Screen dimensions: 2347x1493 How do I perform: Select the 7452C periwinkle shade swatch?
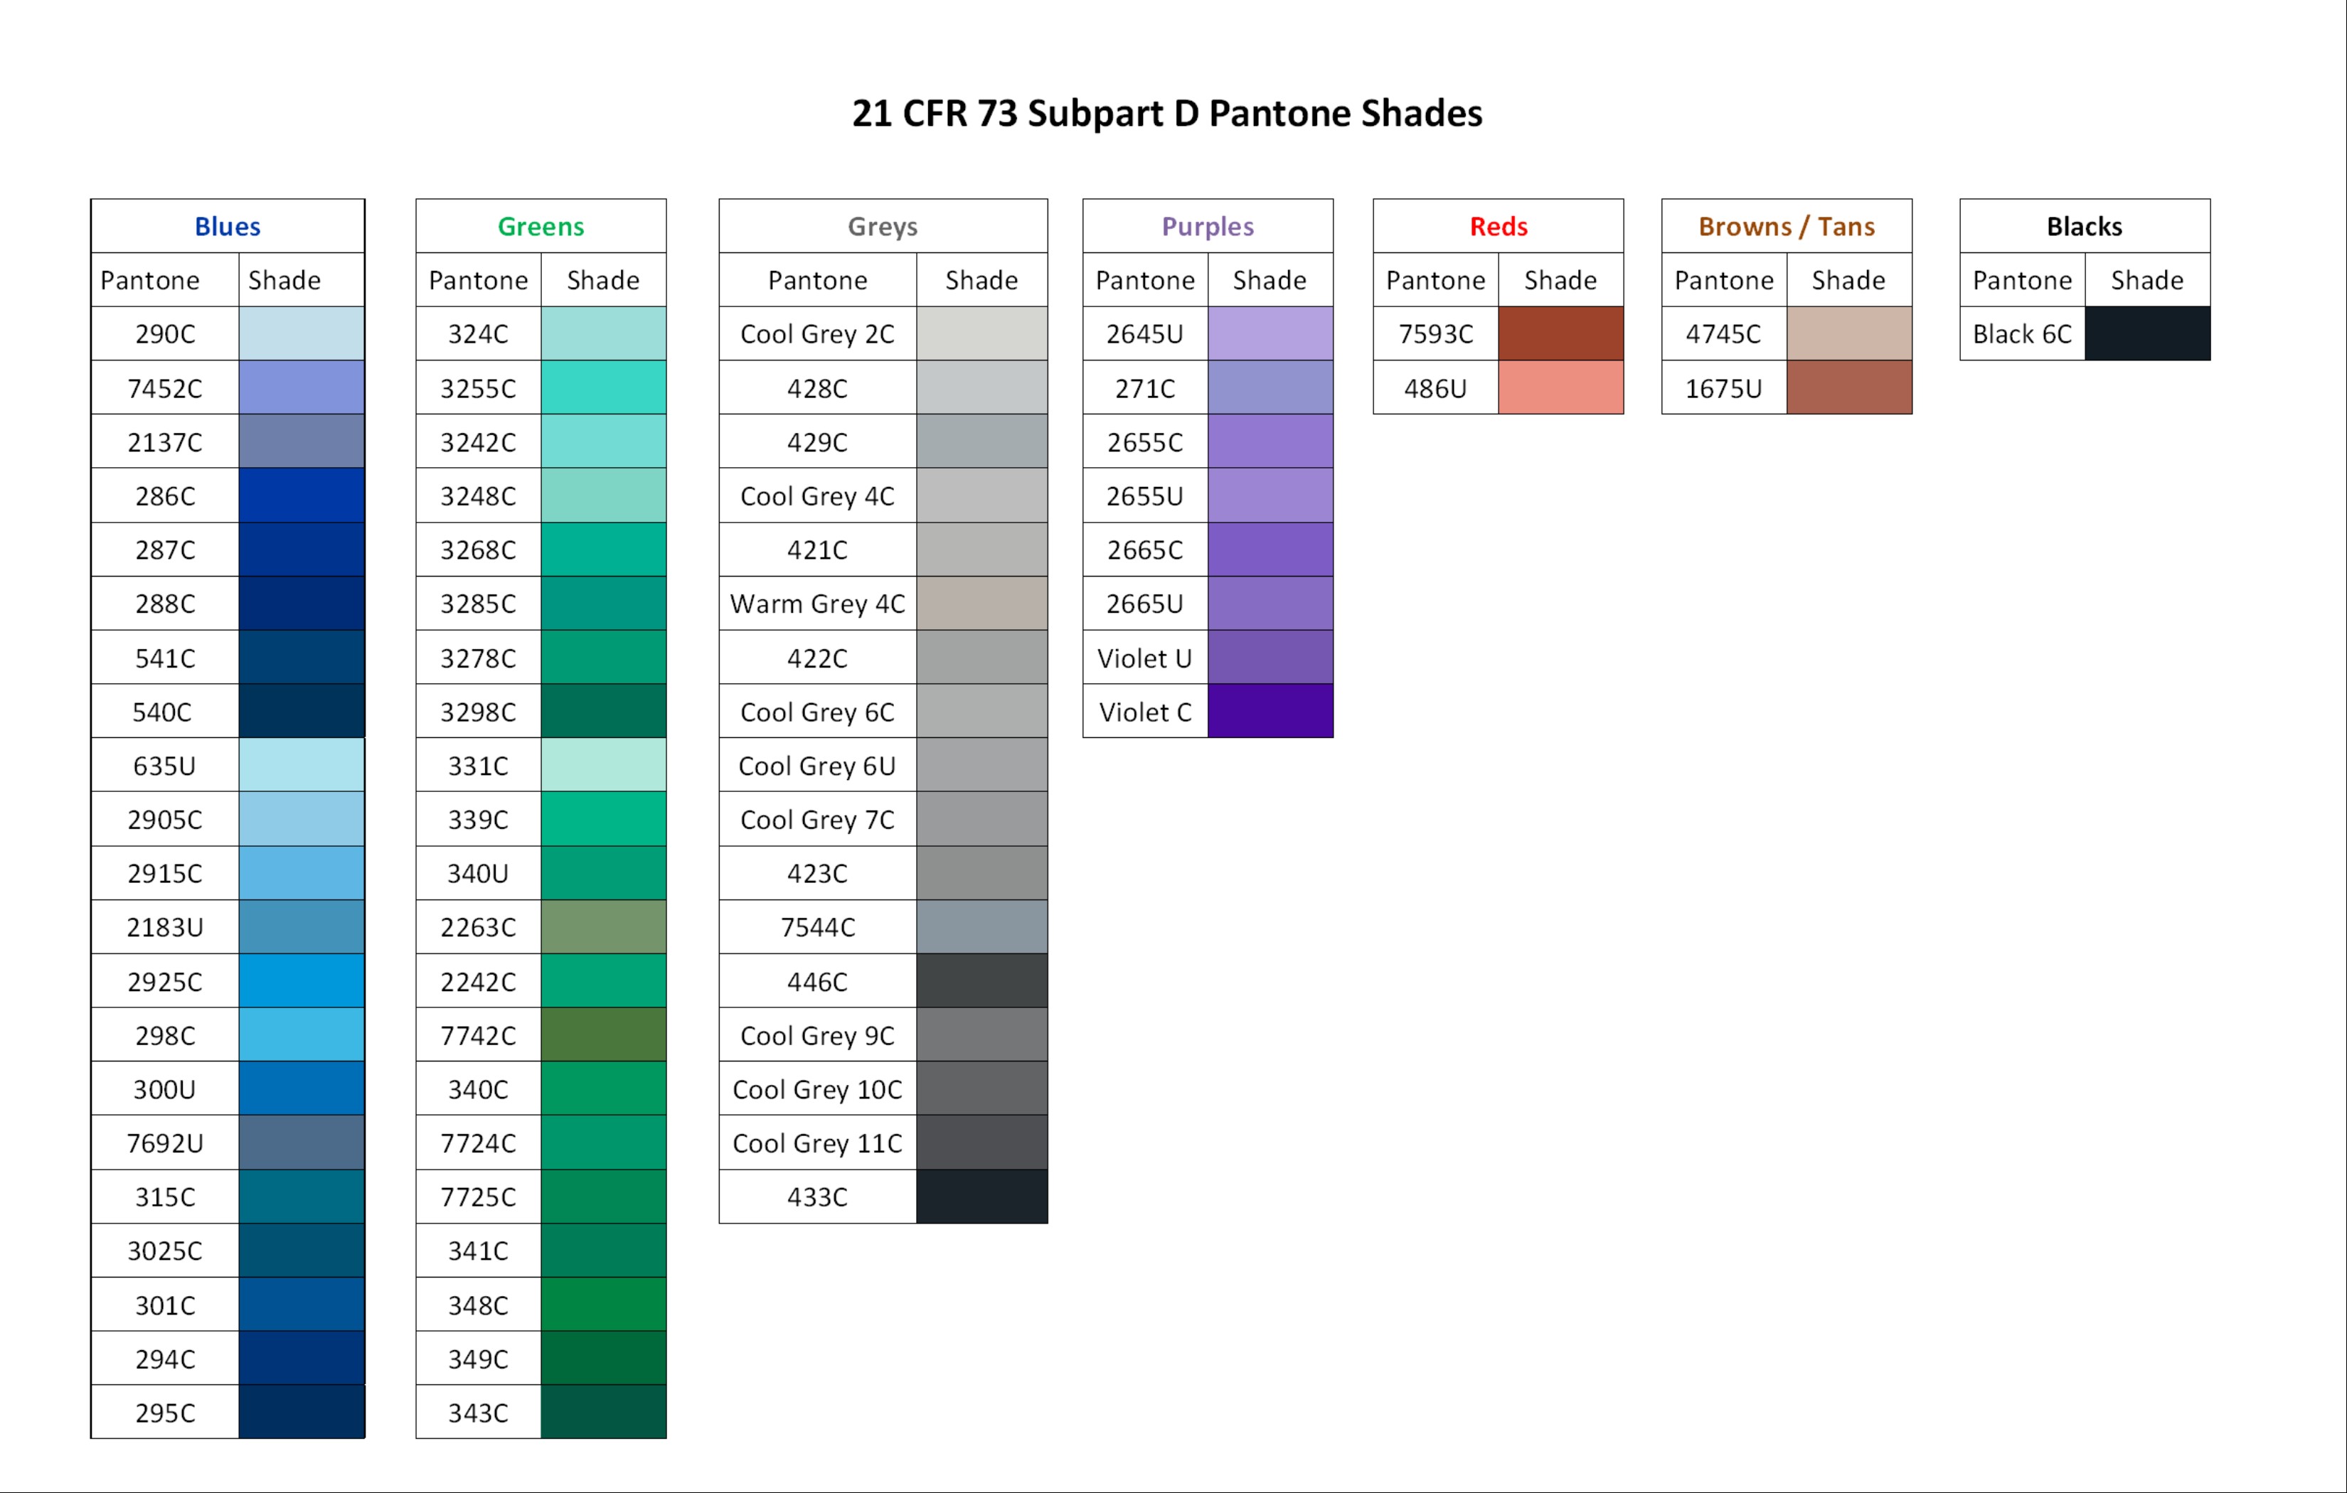click(x=301, y=388)
